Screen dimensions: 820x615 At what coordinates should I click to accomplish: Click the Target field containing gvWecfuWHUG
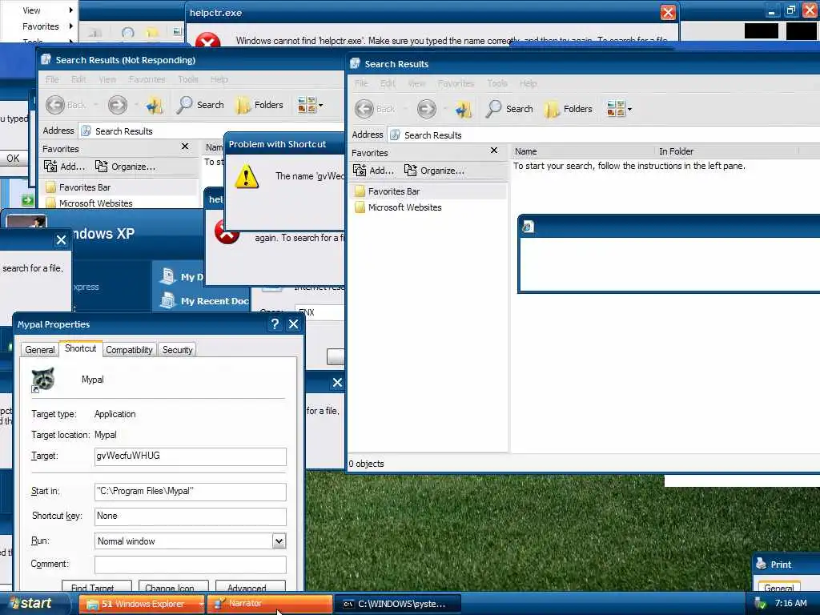(x=191, y=456)
